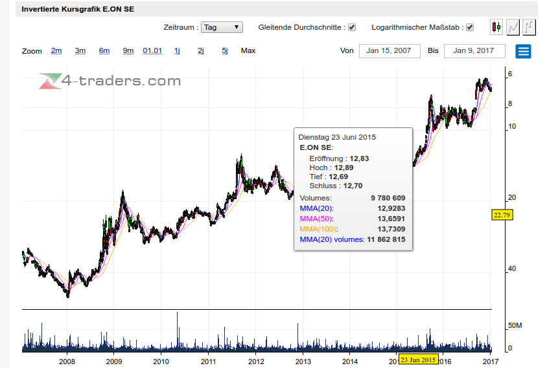Image resolution: width=547 pixels, height=368 pixels.
Task: Click the MMA(50) value 13,6591 in tooltip
Action: pos(391,219)
